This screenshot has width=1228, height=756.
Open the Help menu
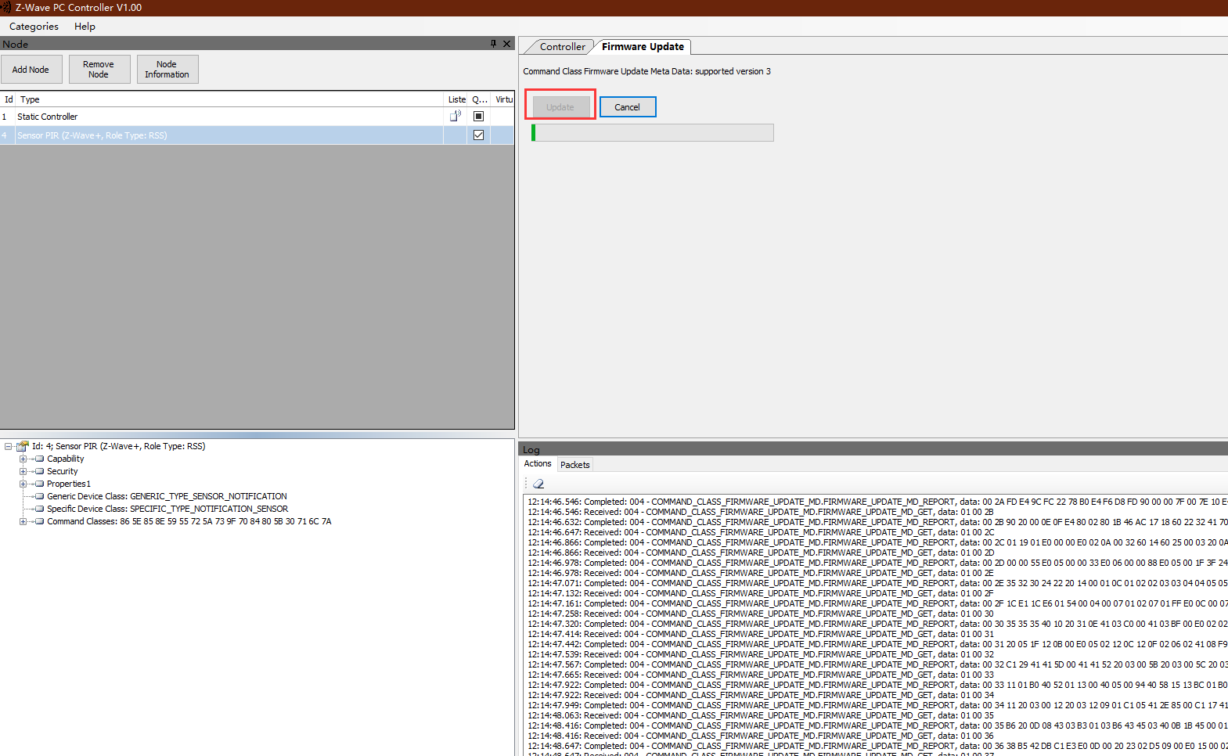(x=85, y=26)
